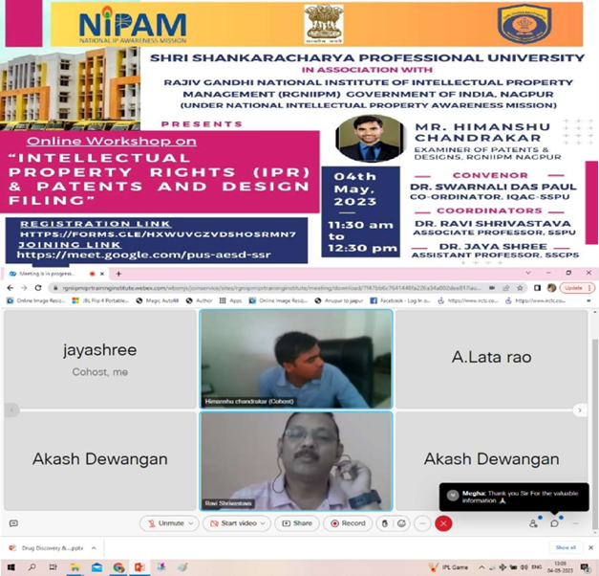
Task: Open the chat panel icon
Action: [x=554, y=523]
